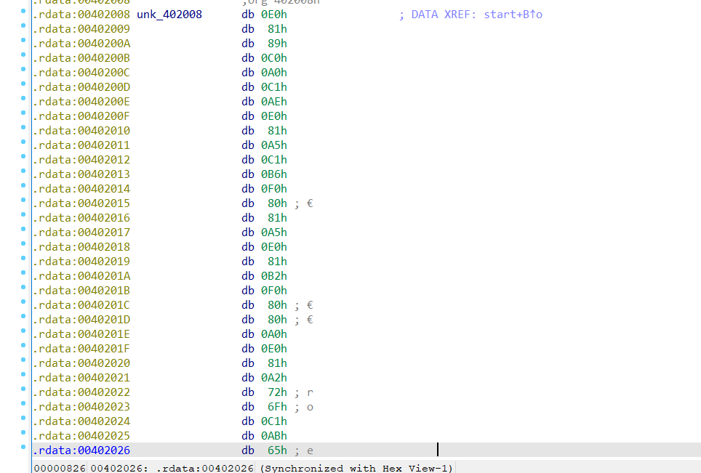
Task: Click the blue dot beside 0040201C
Action: [x=23, y=303]
